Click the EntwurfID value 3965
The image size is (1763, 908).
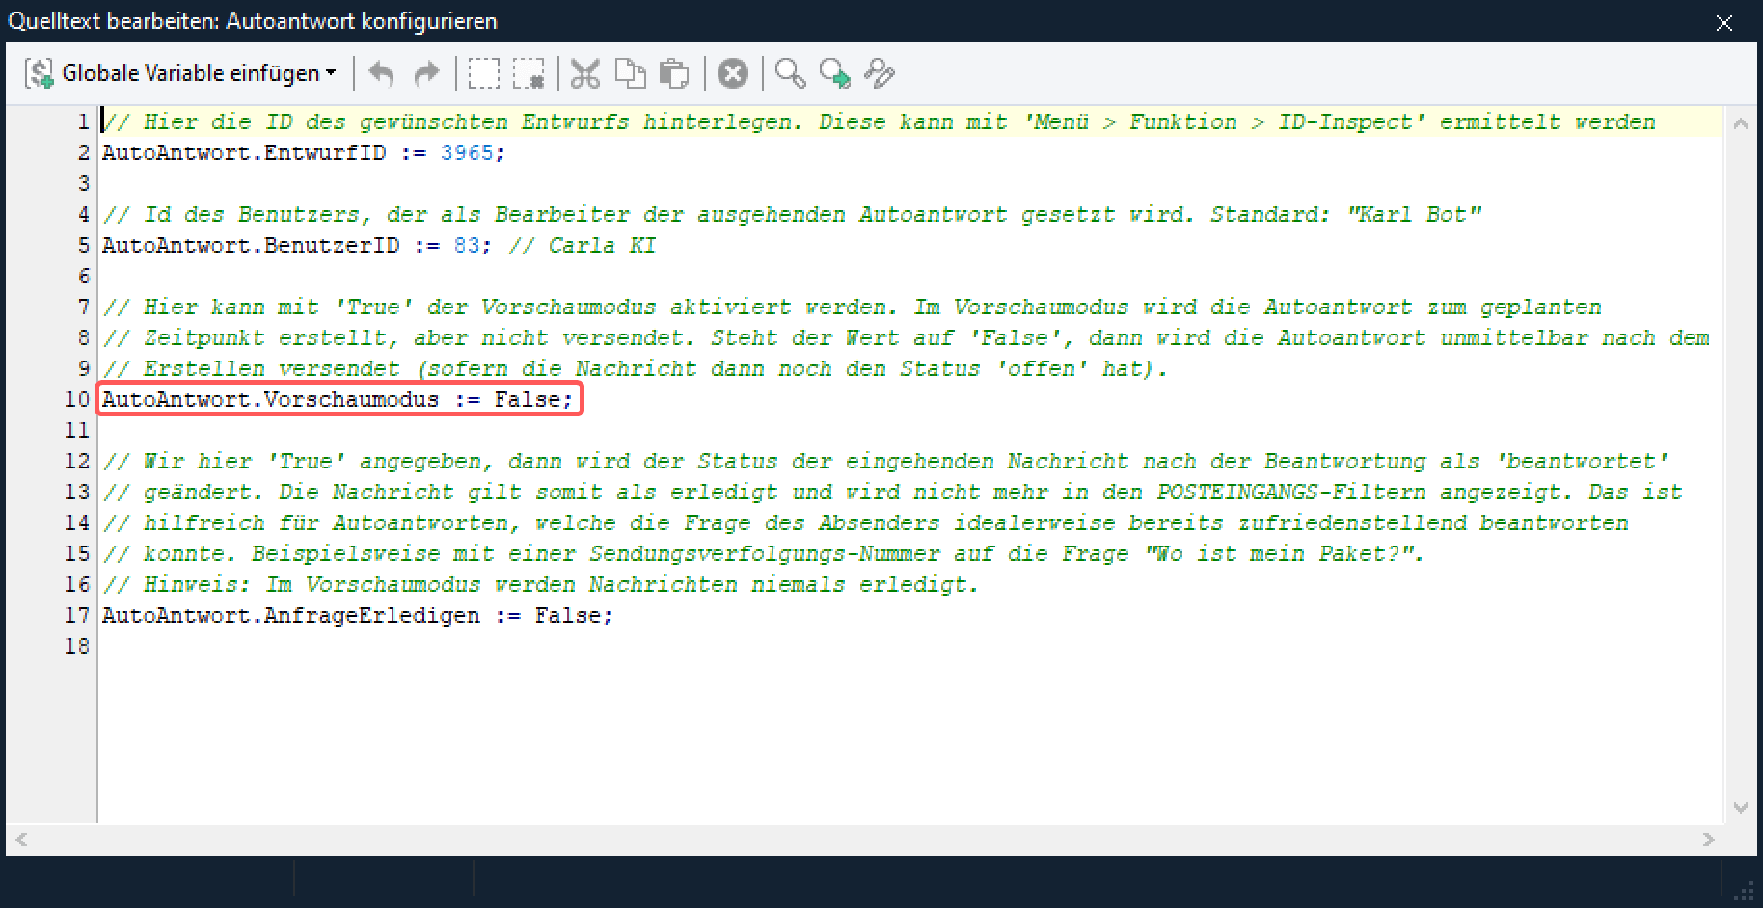tap(467, 152)
